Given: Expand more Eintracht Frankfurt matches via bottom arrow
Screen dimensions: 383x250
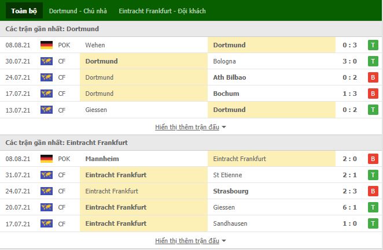Looking at the screenshot, I should [224, 241].
